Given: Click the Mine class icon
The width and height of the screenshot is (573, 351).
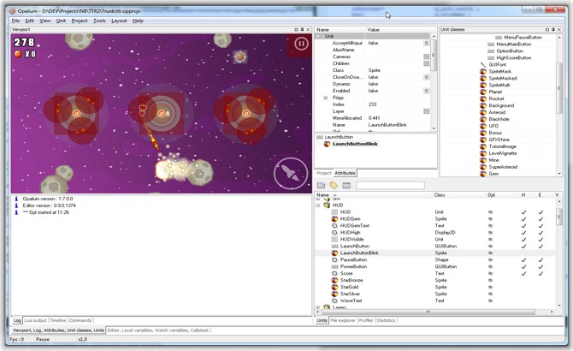Looking at the screenshot, I should tap(482, 160).
